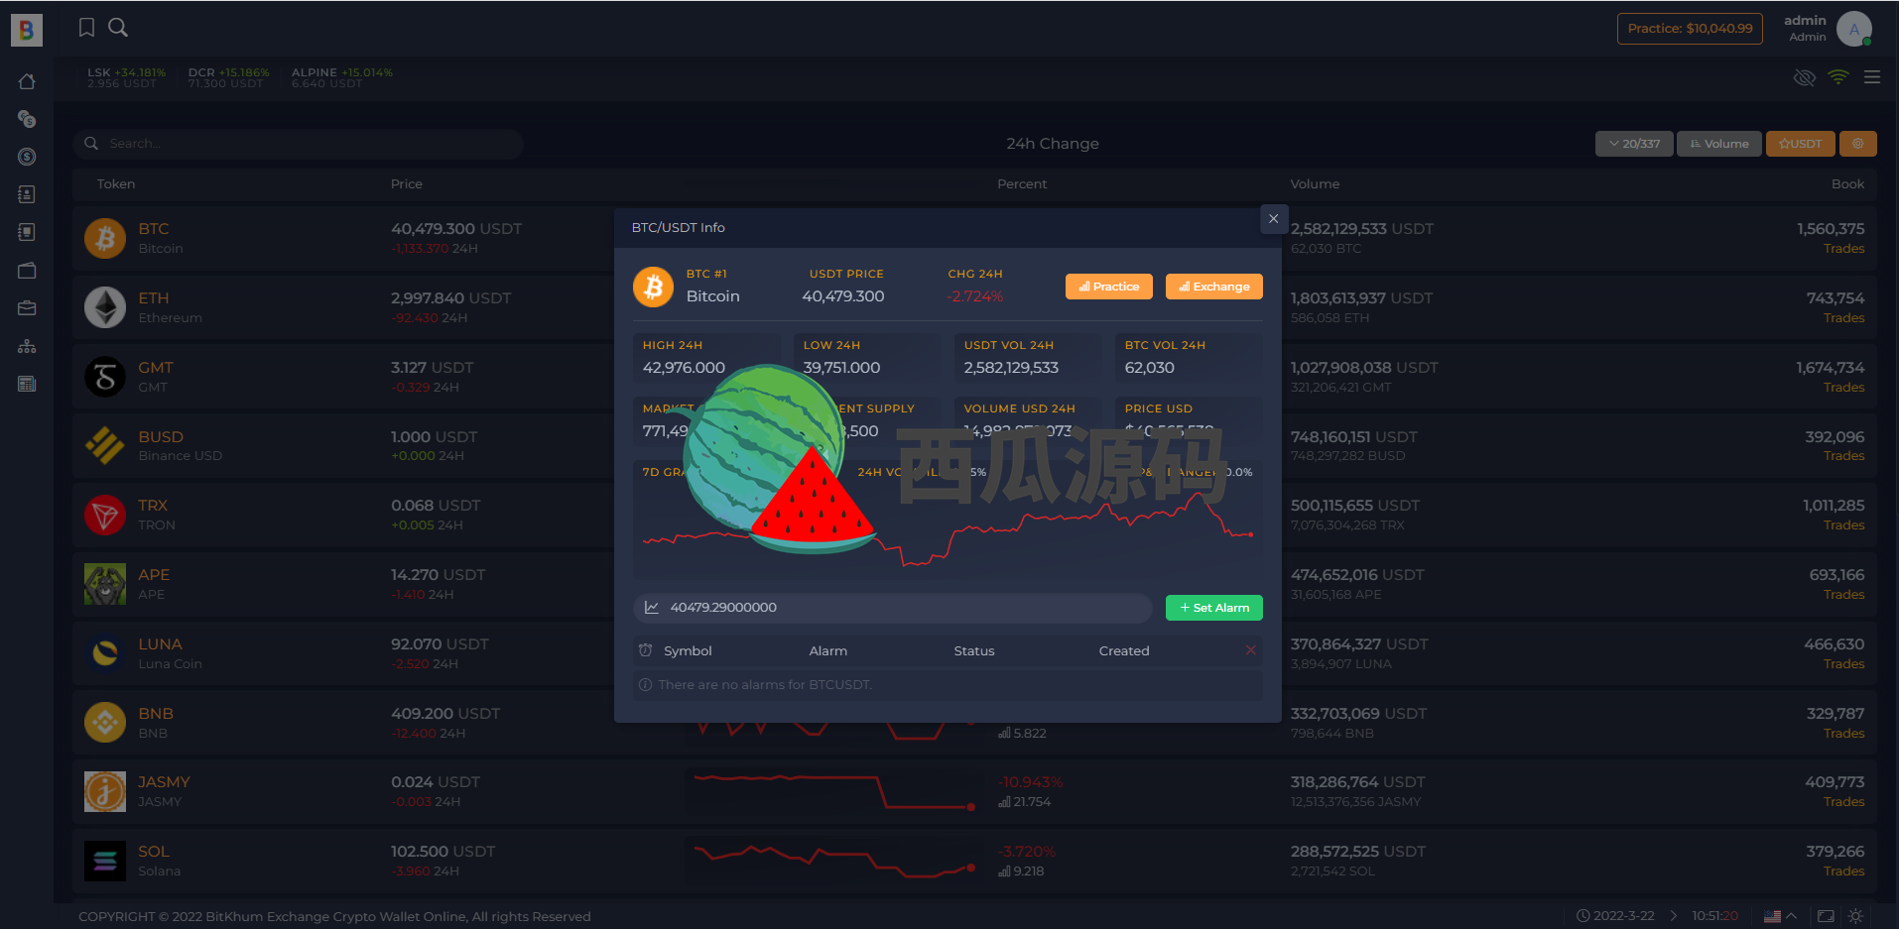Click the DCR ticker in the top strip

228,78
